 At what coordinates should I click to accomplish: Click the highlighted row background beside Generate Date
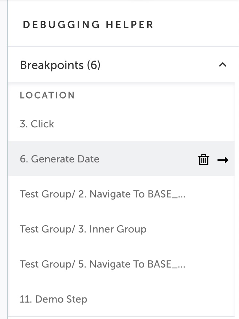(x=148, y=159)
